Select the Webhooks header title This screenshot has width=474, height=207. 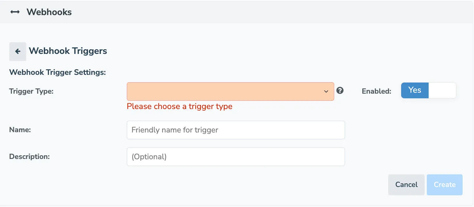click(x=49, y=12)
